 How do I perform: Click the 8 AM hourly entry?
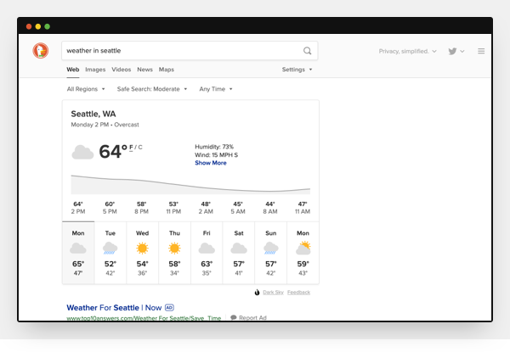[270, 208]
